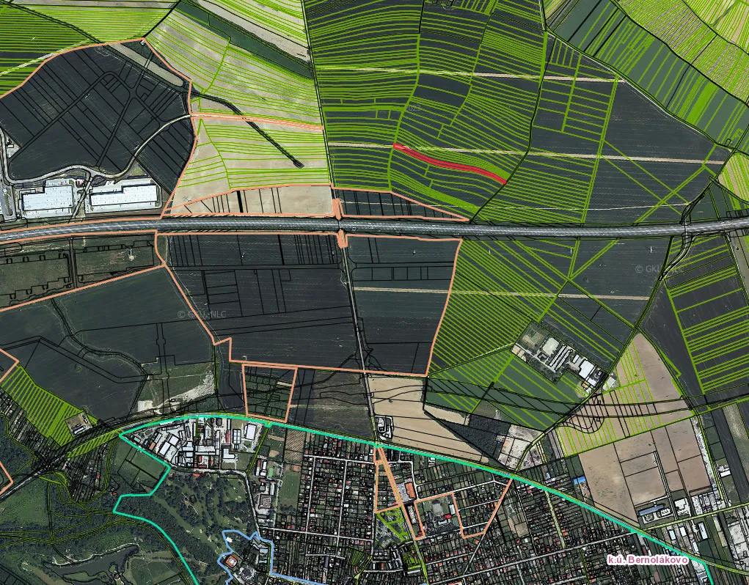Click the right © GKÚ watermark
Screen dimensions: 749x585
(x=658, y=269)
